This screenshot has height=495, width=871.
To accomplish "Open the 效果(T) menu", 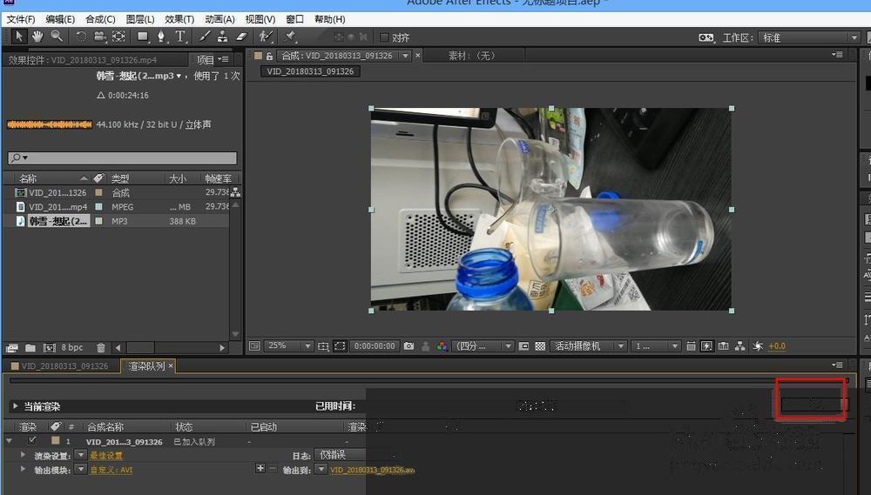I will (x=179, y=19).
